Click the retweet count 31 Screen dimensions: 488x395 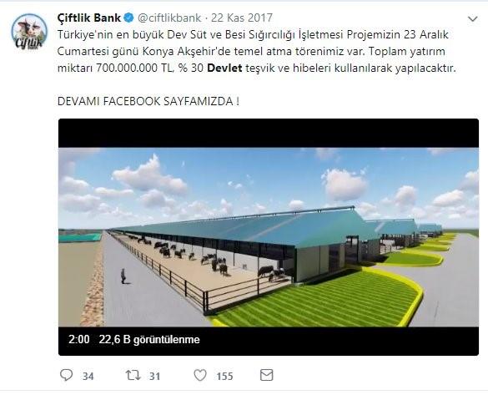154,376
